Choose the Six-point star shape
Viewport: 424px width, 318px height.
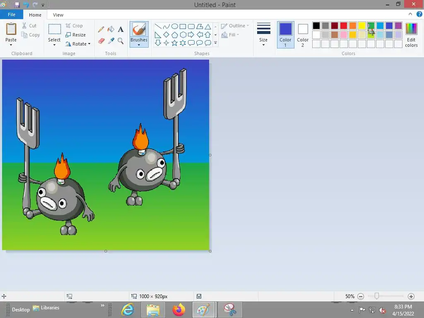click(x=183, y=43)
